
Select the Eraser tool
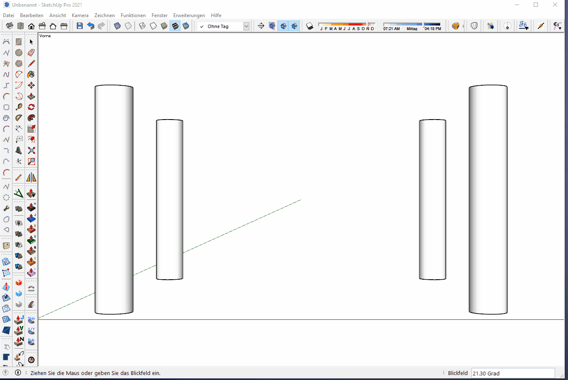coord(31,53)
